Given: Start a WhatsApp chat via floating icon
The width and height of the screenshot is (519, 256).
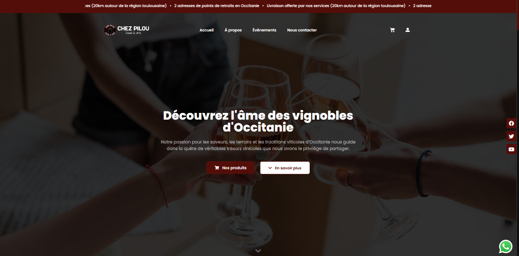Looking at the screenshot, I should point(506,246).
